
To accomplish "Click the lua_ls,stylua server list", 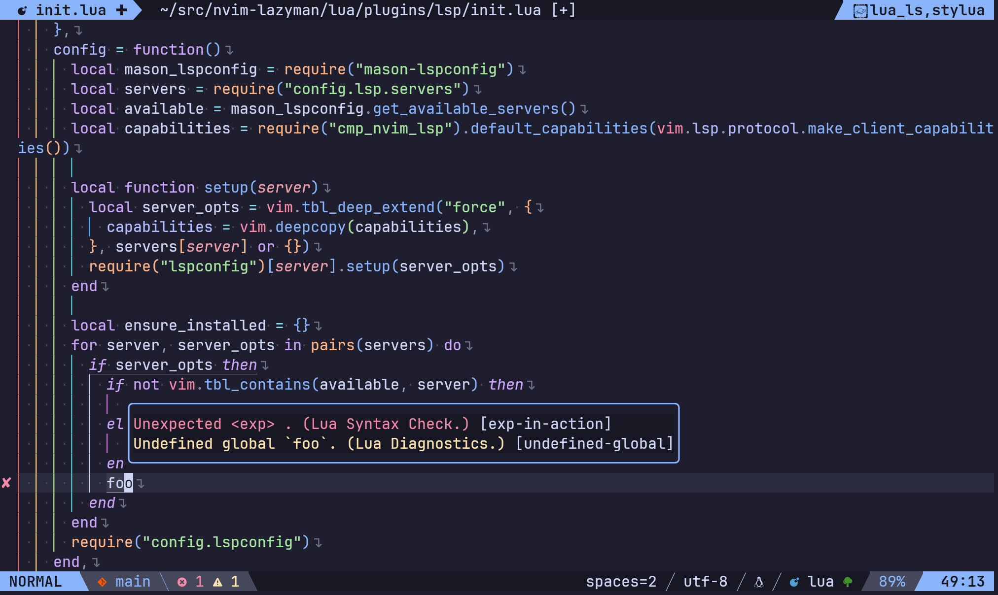I will coord(927,10).
